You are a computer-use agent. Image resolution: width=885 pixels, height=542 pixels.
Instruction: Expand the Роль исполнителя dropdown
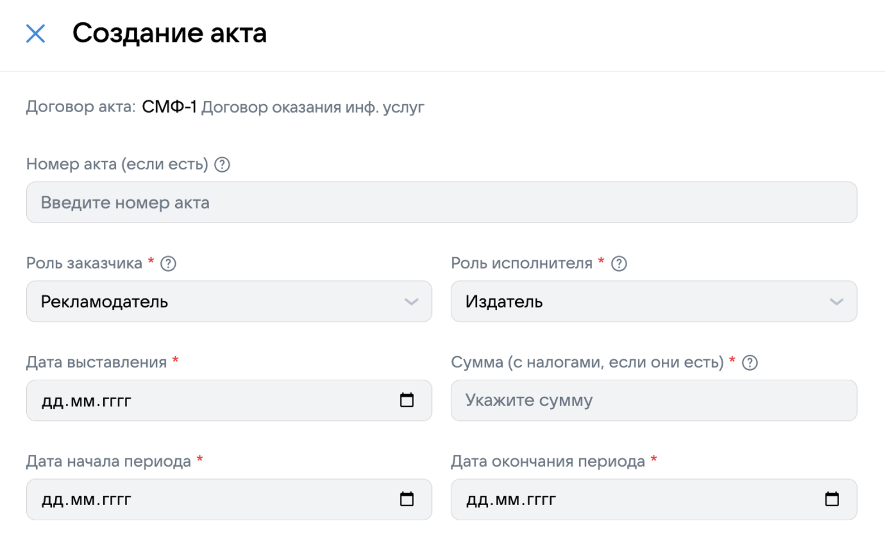pos(654,301)
